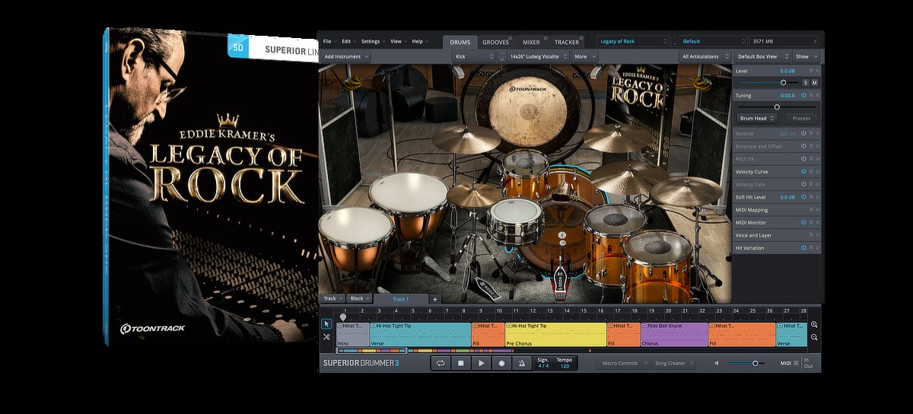Open the Kick instrument selector dropdown
This screenshot has width=913, height=414.
(473, 56)
